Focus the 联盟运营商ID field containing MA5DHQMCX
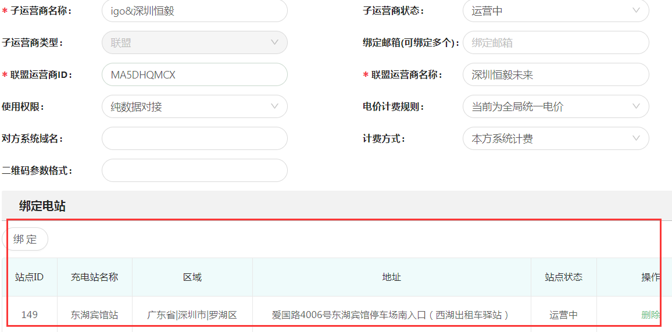This screenshot has width=672, height=332. click(194, 74)
